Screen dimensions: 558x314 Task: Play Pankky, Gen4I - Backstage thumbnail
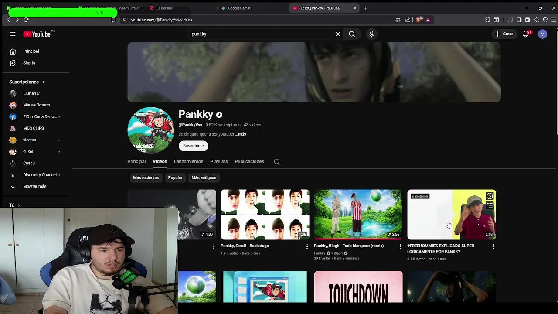[x=265, y=215]
